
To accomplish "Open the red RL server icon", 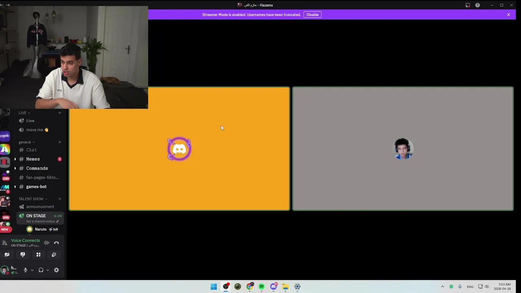I will (5, 162).
